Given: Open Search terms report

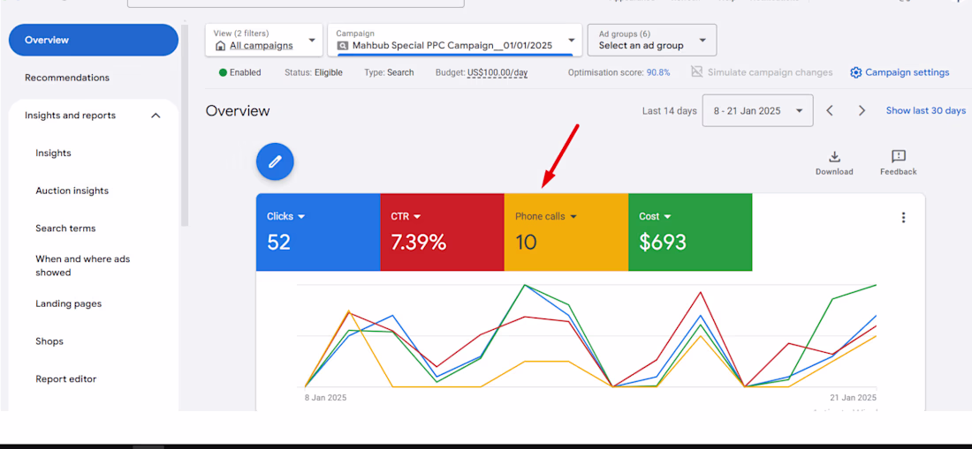Looking at the screenshot, I should 65,228.
